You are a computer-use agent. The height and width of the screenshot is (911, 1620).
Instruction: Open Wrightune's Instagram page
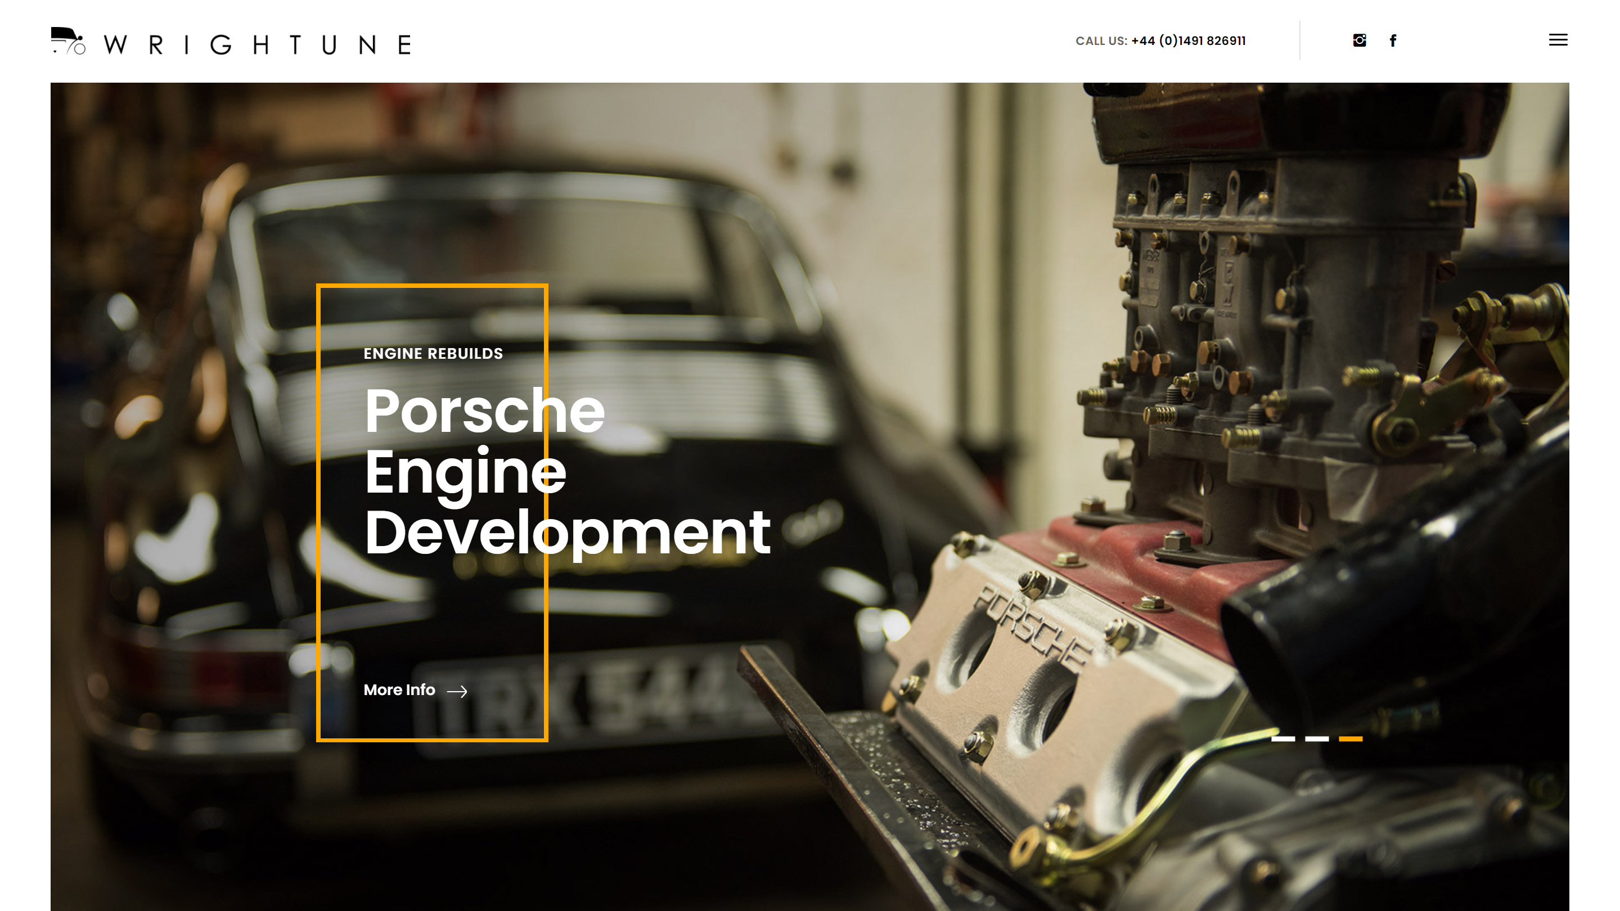(1359, 41)
